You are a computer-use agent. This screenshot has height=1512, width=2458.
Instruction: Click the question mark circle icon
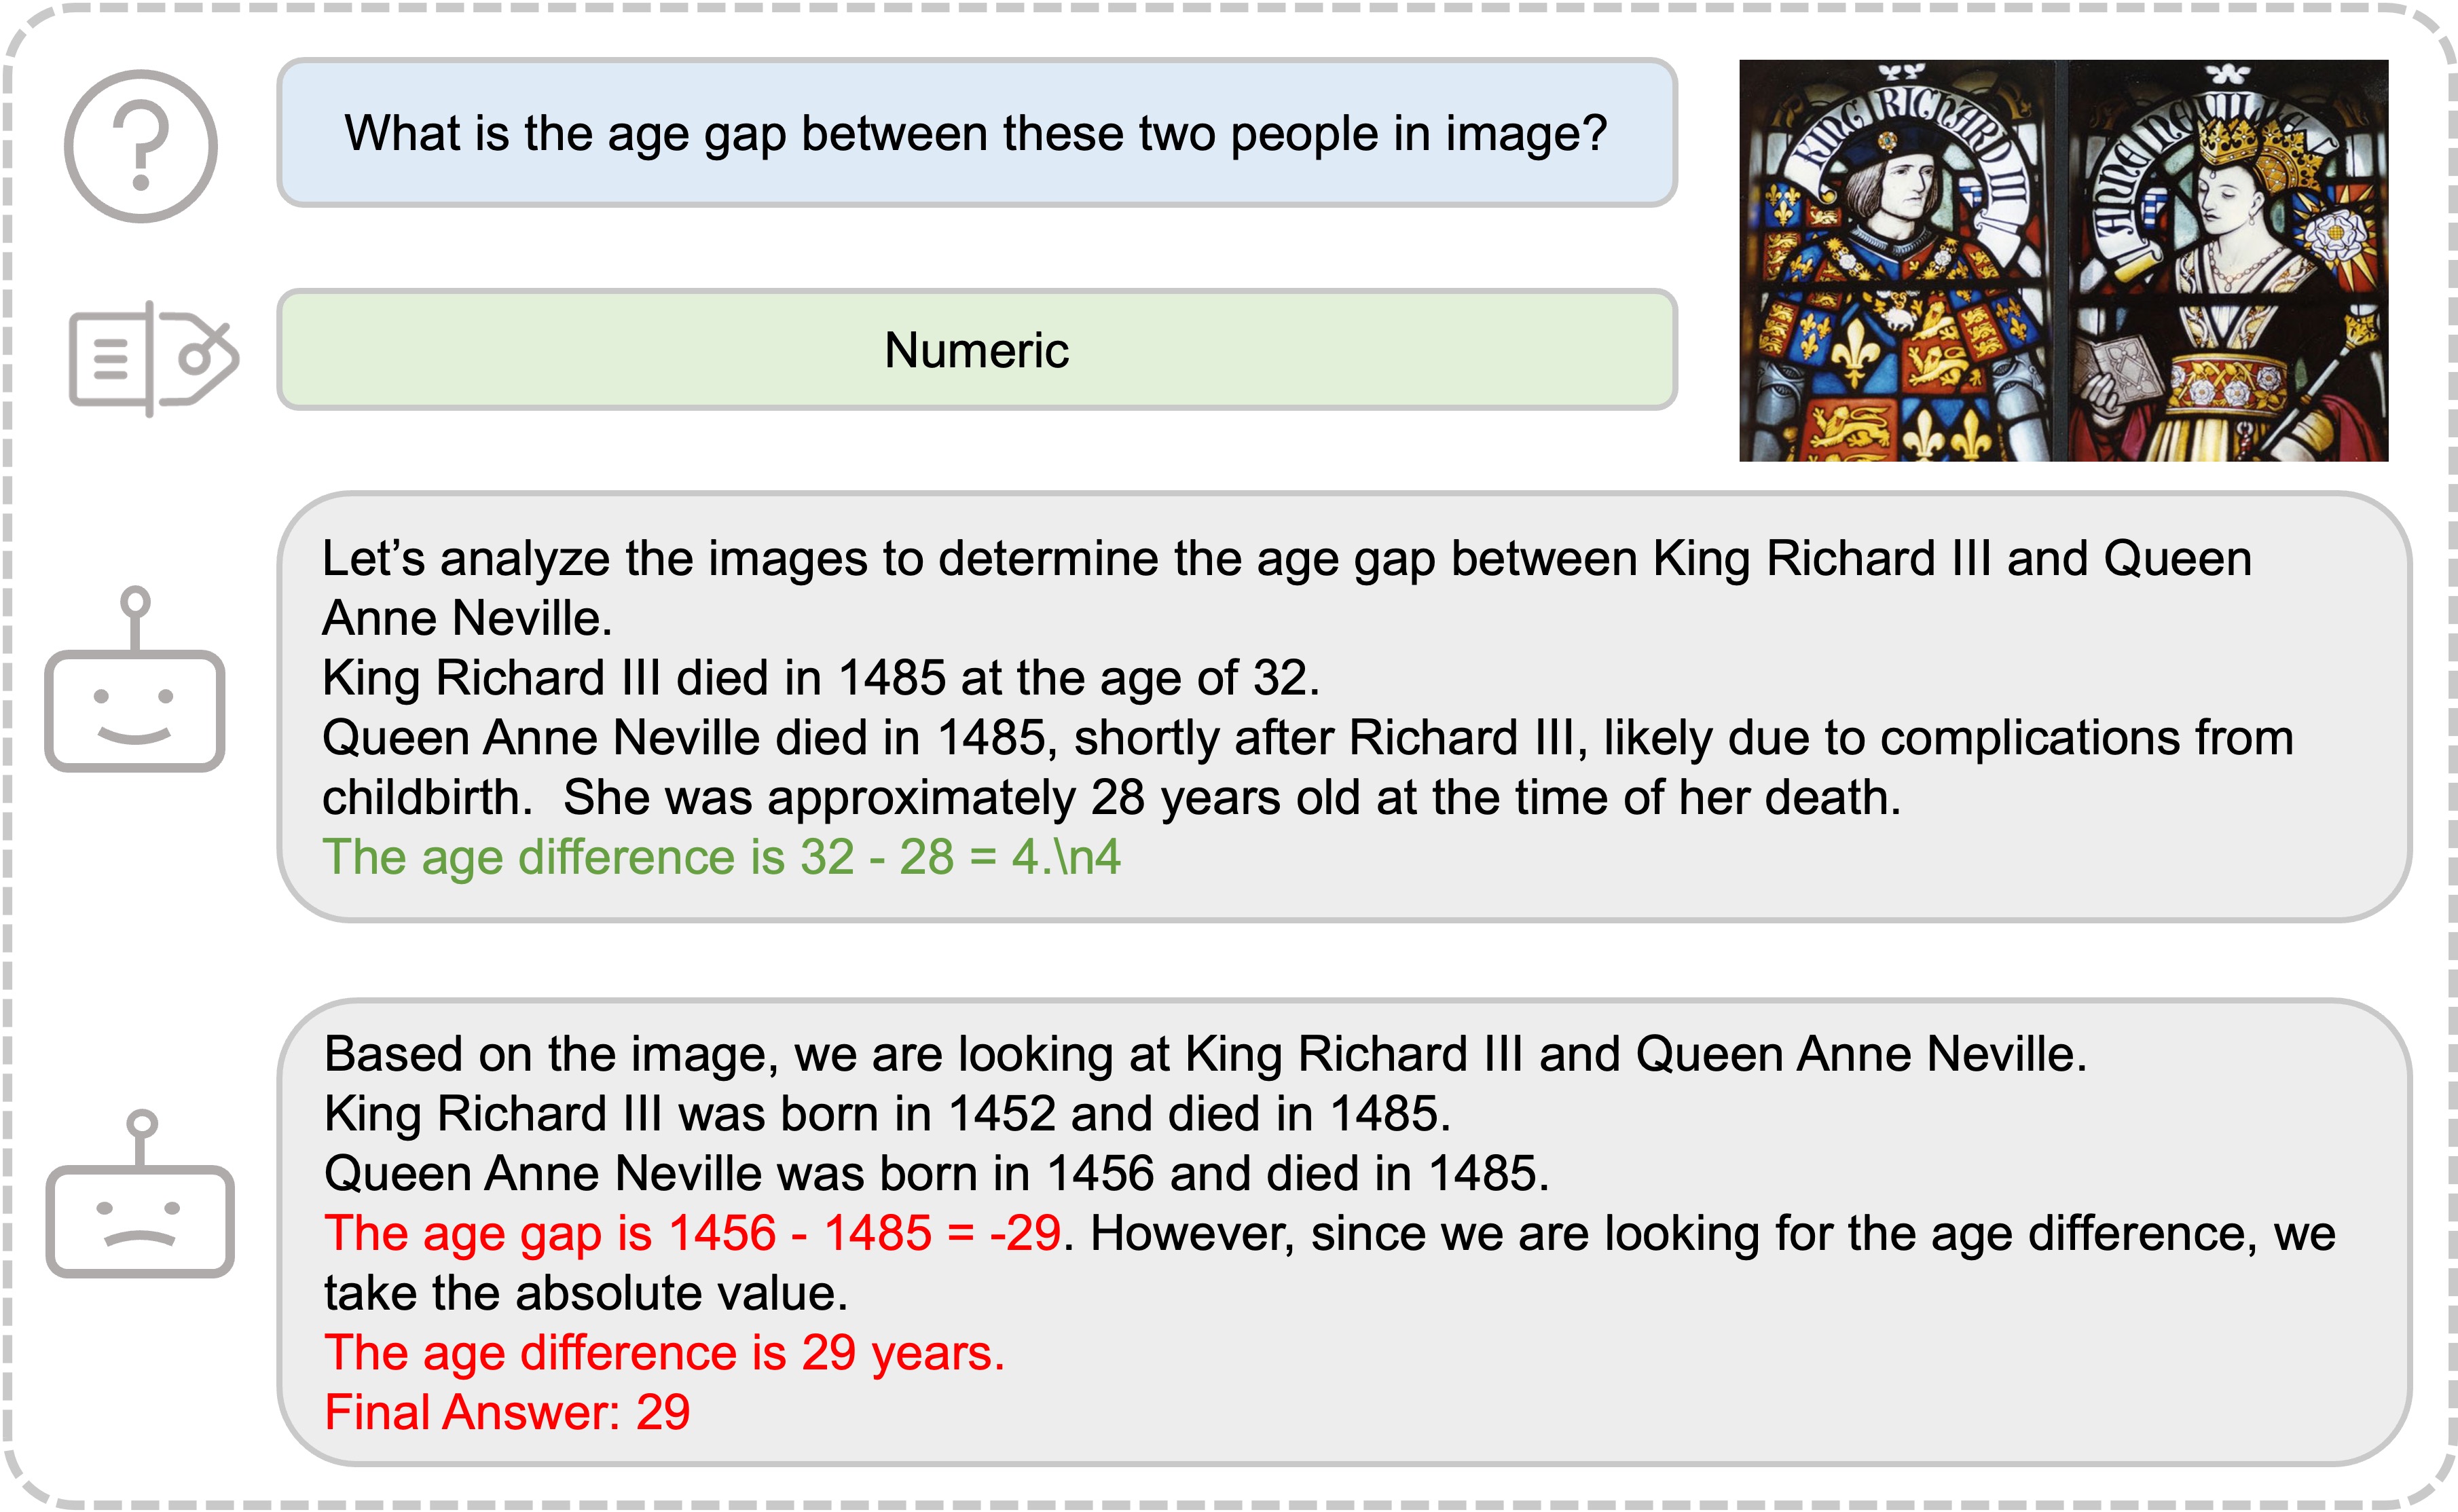[141, 146]
